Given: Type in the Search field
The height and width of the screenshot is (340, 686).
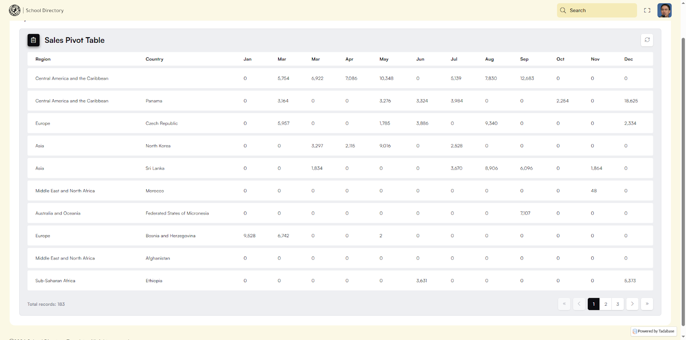Looking at the screenshot, I should pos(600,10).
